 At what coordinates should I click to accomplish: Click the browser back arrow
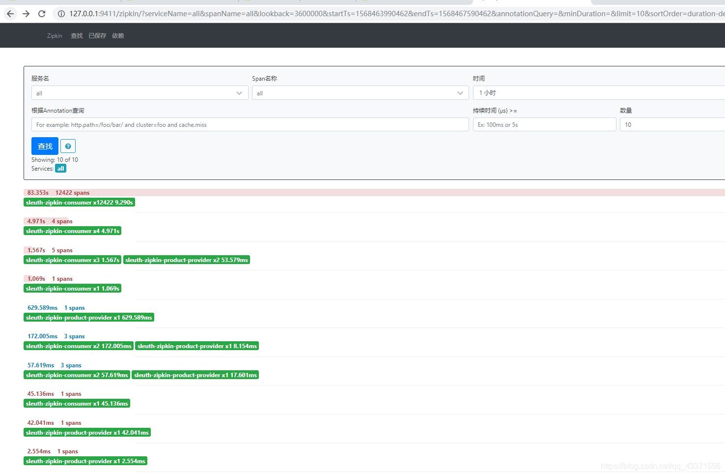tap(10, 14)
